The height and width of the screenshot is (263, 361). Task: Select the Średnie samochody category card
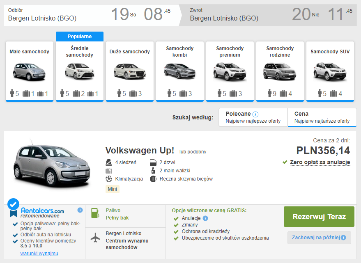click(80, 71)
